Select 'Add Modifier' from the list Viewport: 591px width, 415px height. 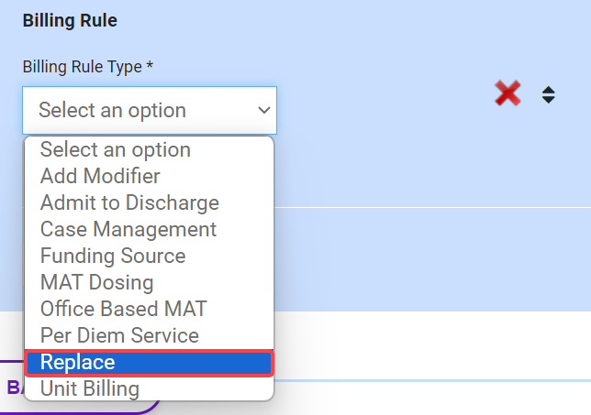[100, 177]
